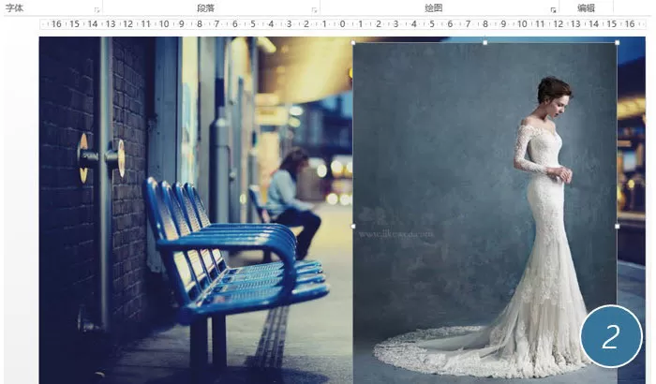
Task: Click the rightmost 16 mark on ruler
Action: [x=630, y=24]
